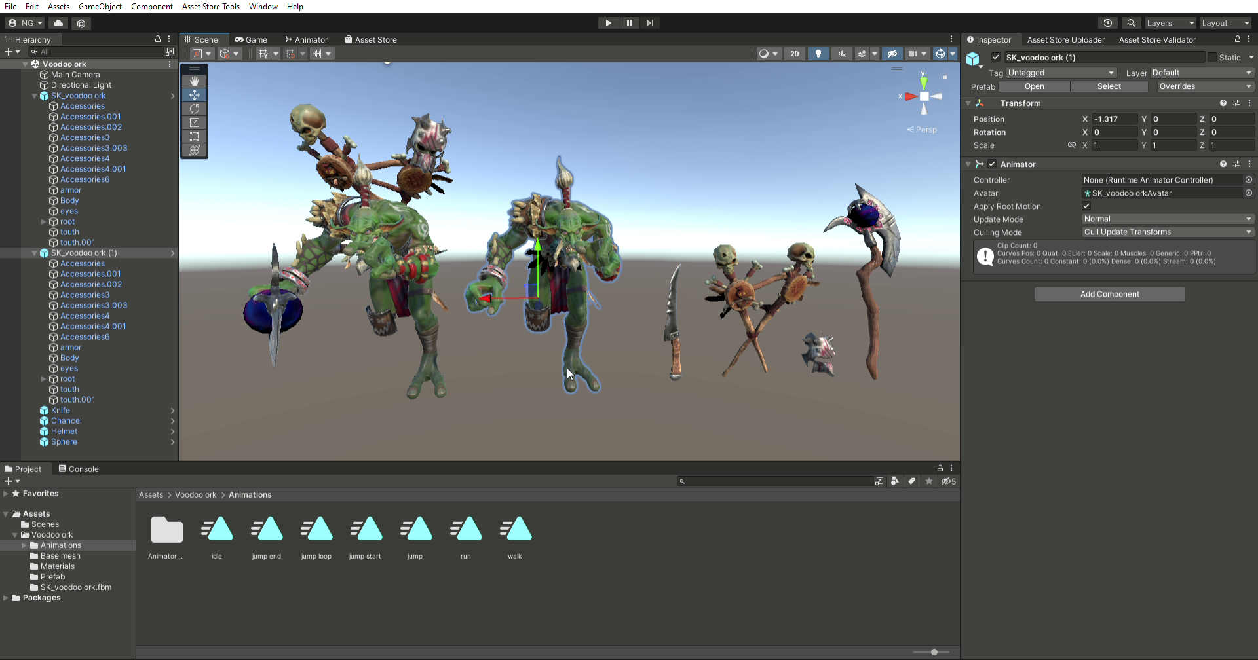This screenshot has width=1258, height=660.
Task: Open Animator component preset icon
Action: pos(1236,164)
